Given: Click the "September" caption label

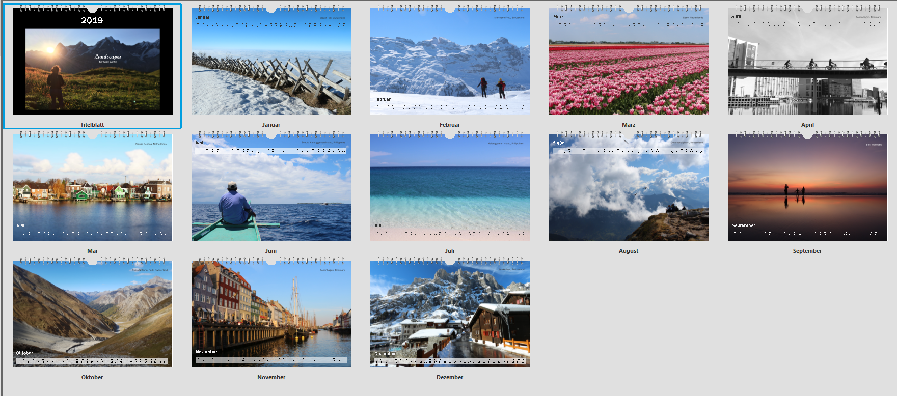Looking at the screenshot, I should (807, 251).
